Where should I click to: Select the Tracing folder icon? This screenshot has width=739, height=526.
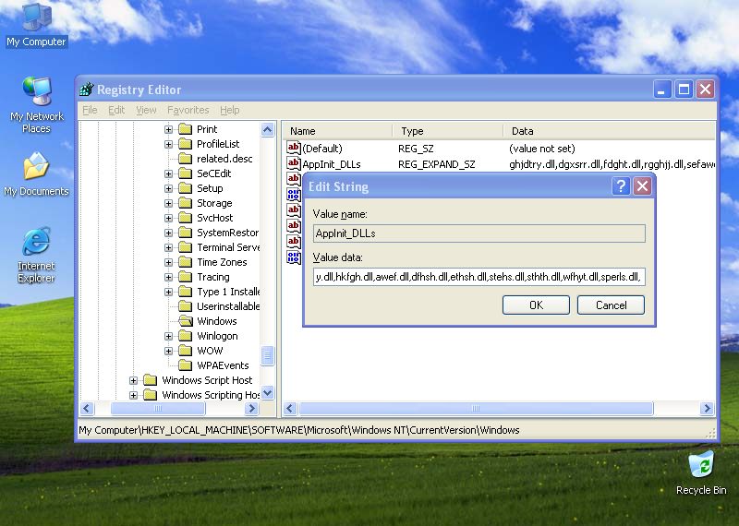pos(186,277)
